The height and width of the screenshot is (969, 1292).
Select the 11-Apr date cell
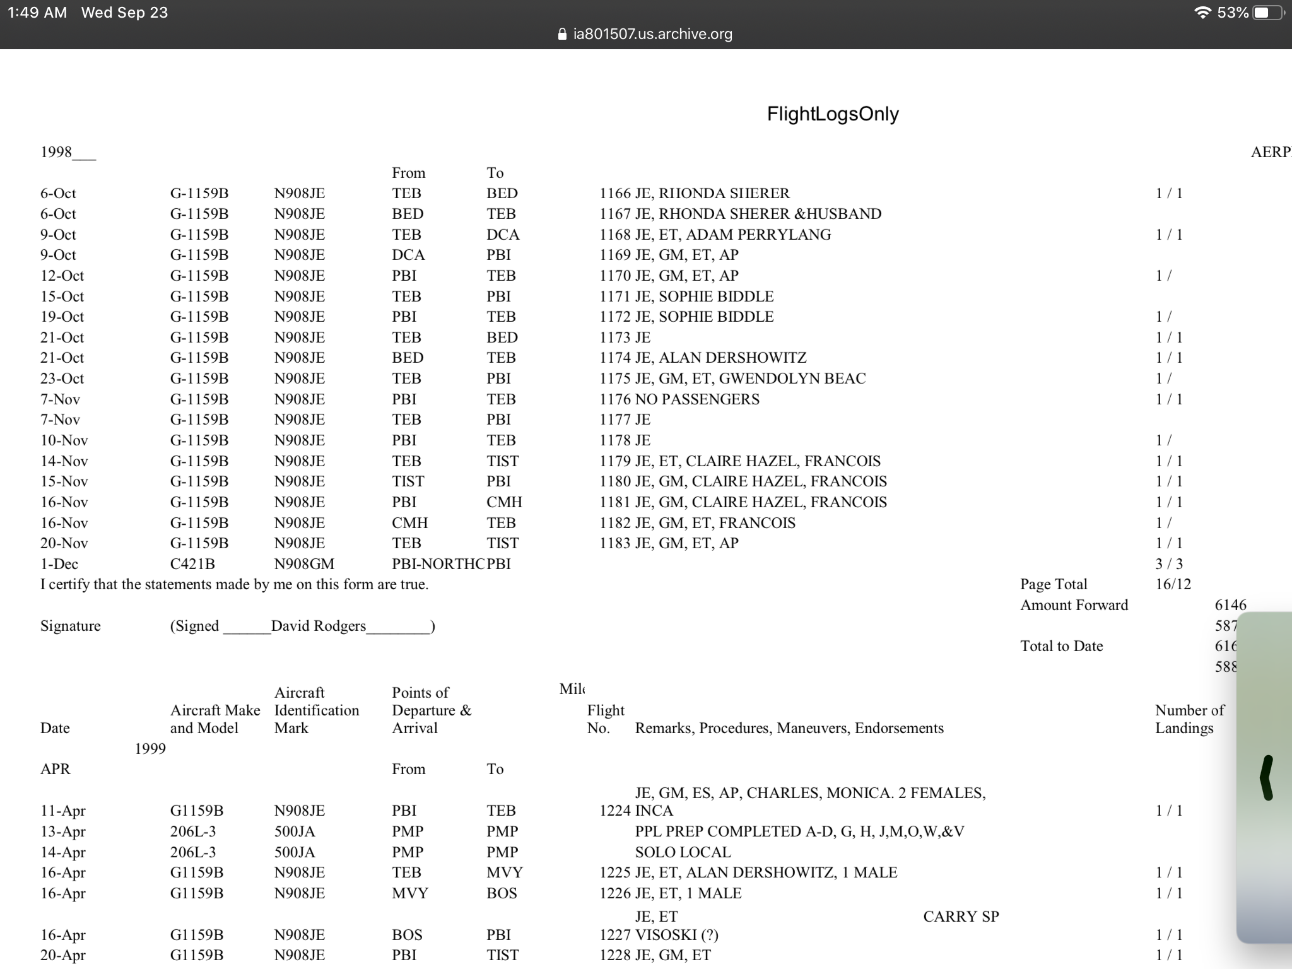63,811
